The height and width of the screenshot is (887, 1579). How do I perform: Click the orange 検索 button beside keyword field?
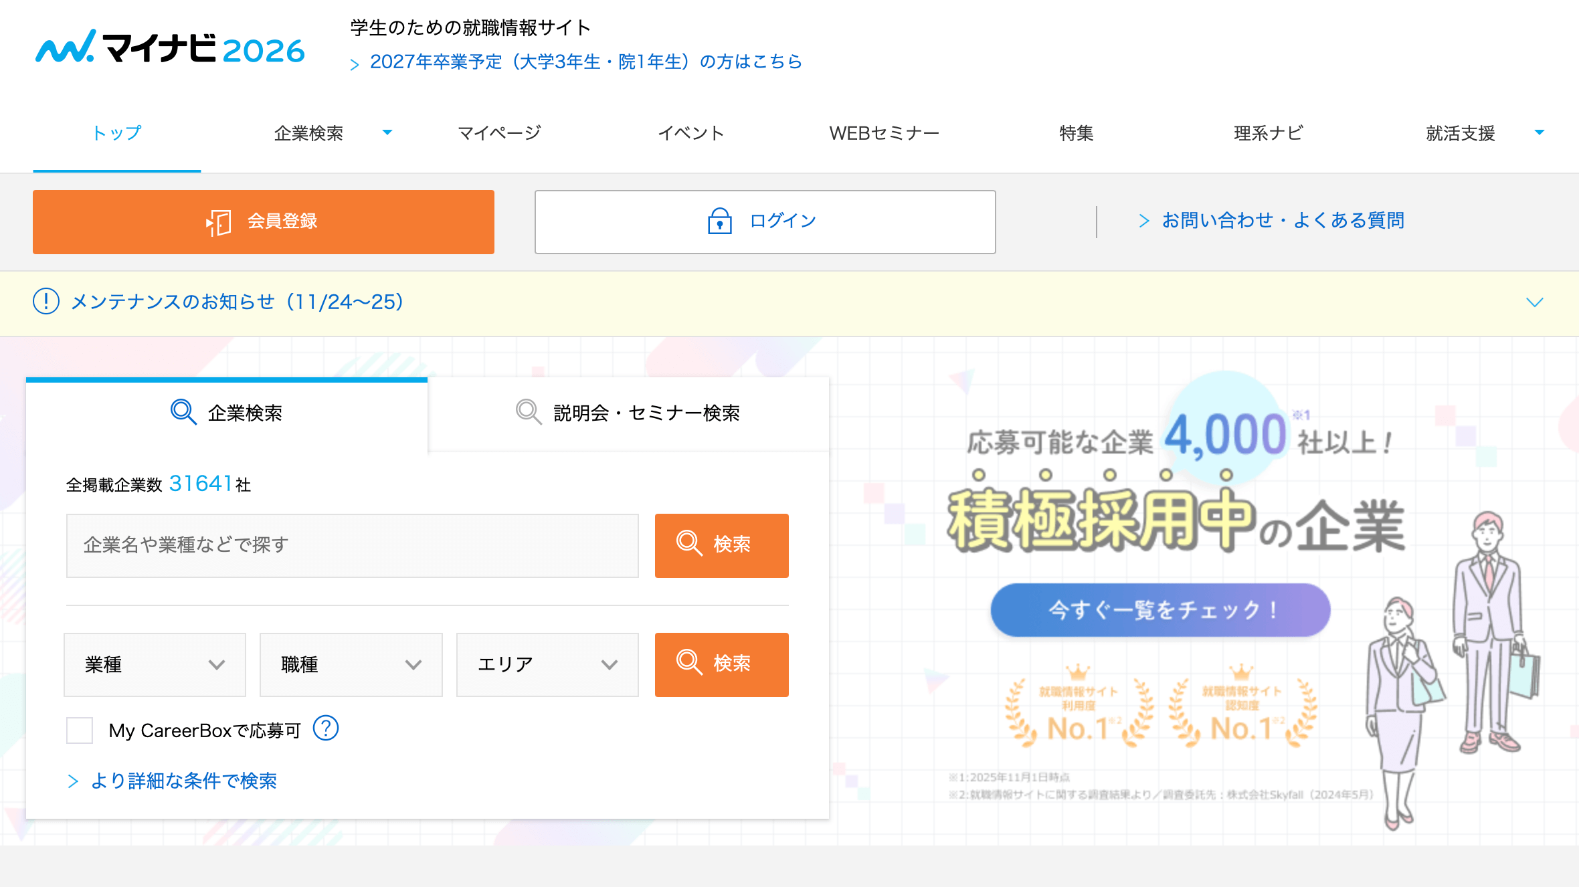tap(721, 545)
